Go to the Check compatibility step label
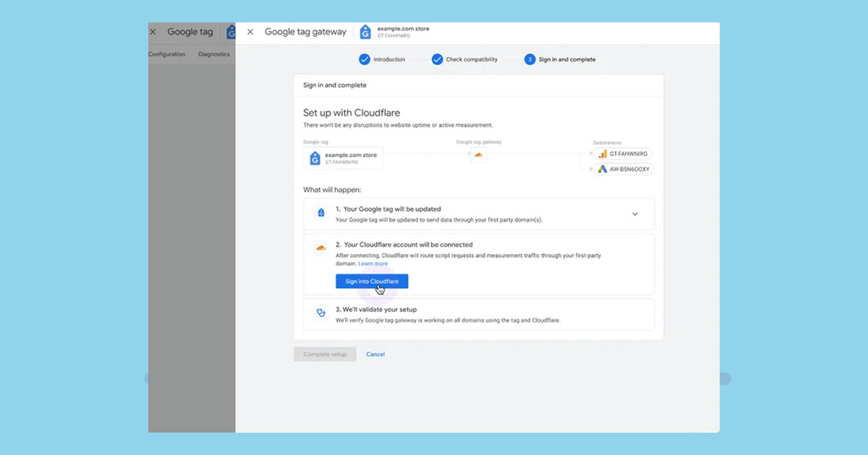868x455 pixels. (472, 59)
